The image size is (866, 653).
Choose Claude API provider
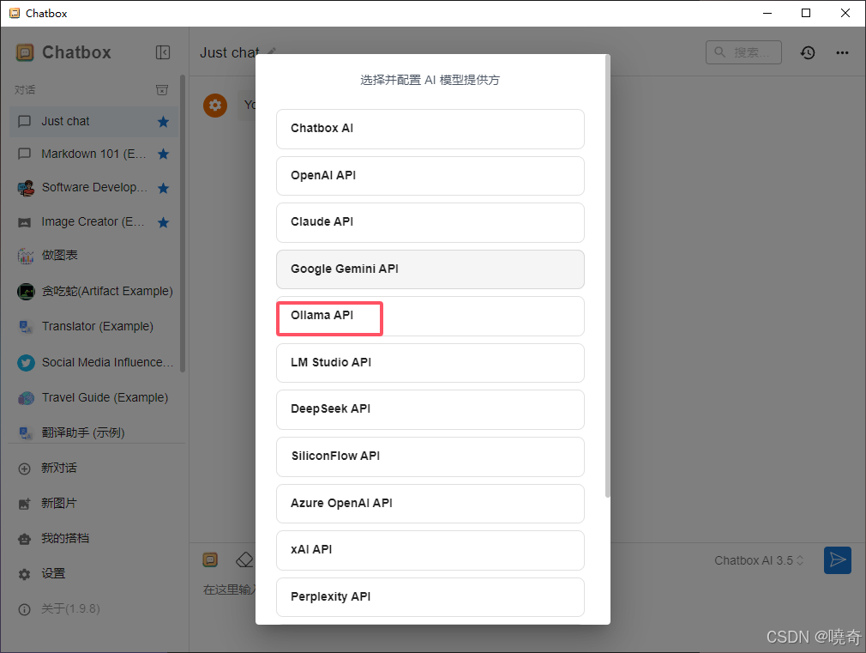coord(430,222)
